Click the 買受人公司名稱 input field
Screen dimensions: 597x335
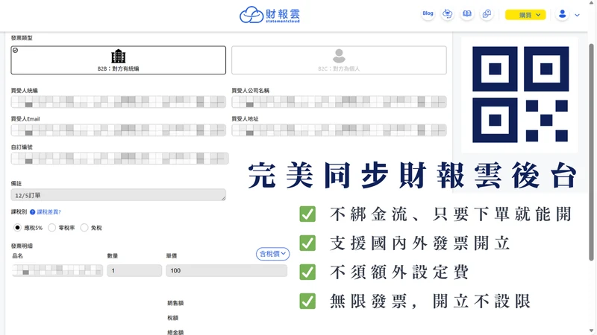click(x=339, y=102)
